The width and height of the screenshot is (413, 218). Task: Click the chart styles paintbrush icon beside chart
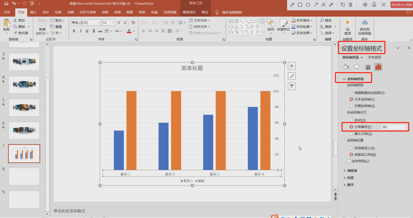pyautogui.click(x=291, y=76)
